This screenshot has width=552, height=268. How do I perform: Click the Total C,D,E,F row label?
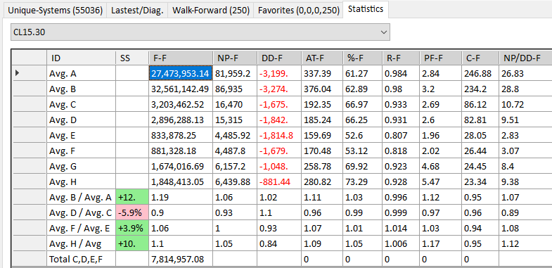tap(77, 260)
